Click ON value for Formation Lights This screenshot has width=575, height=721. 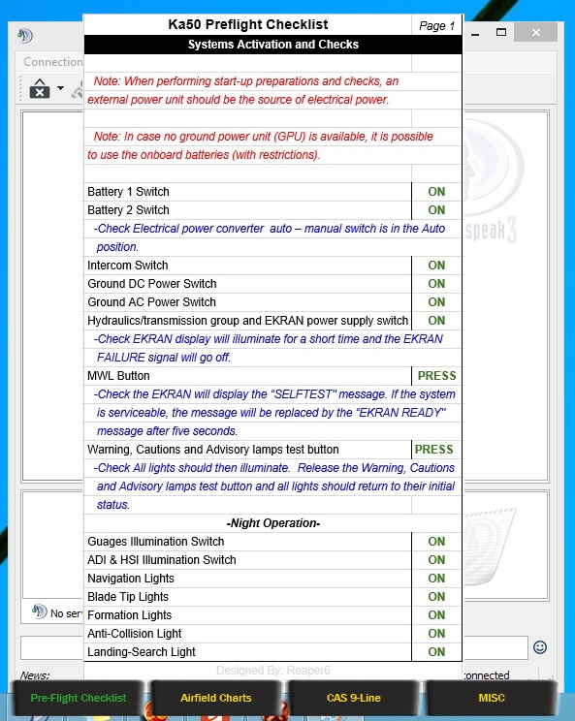436,614
